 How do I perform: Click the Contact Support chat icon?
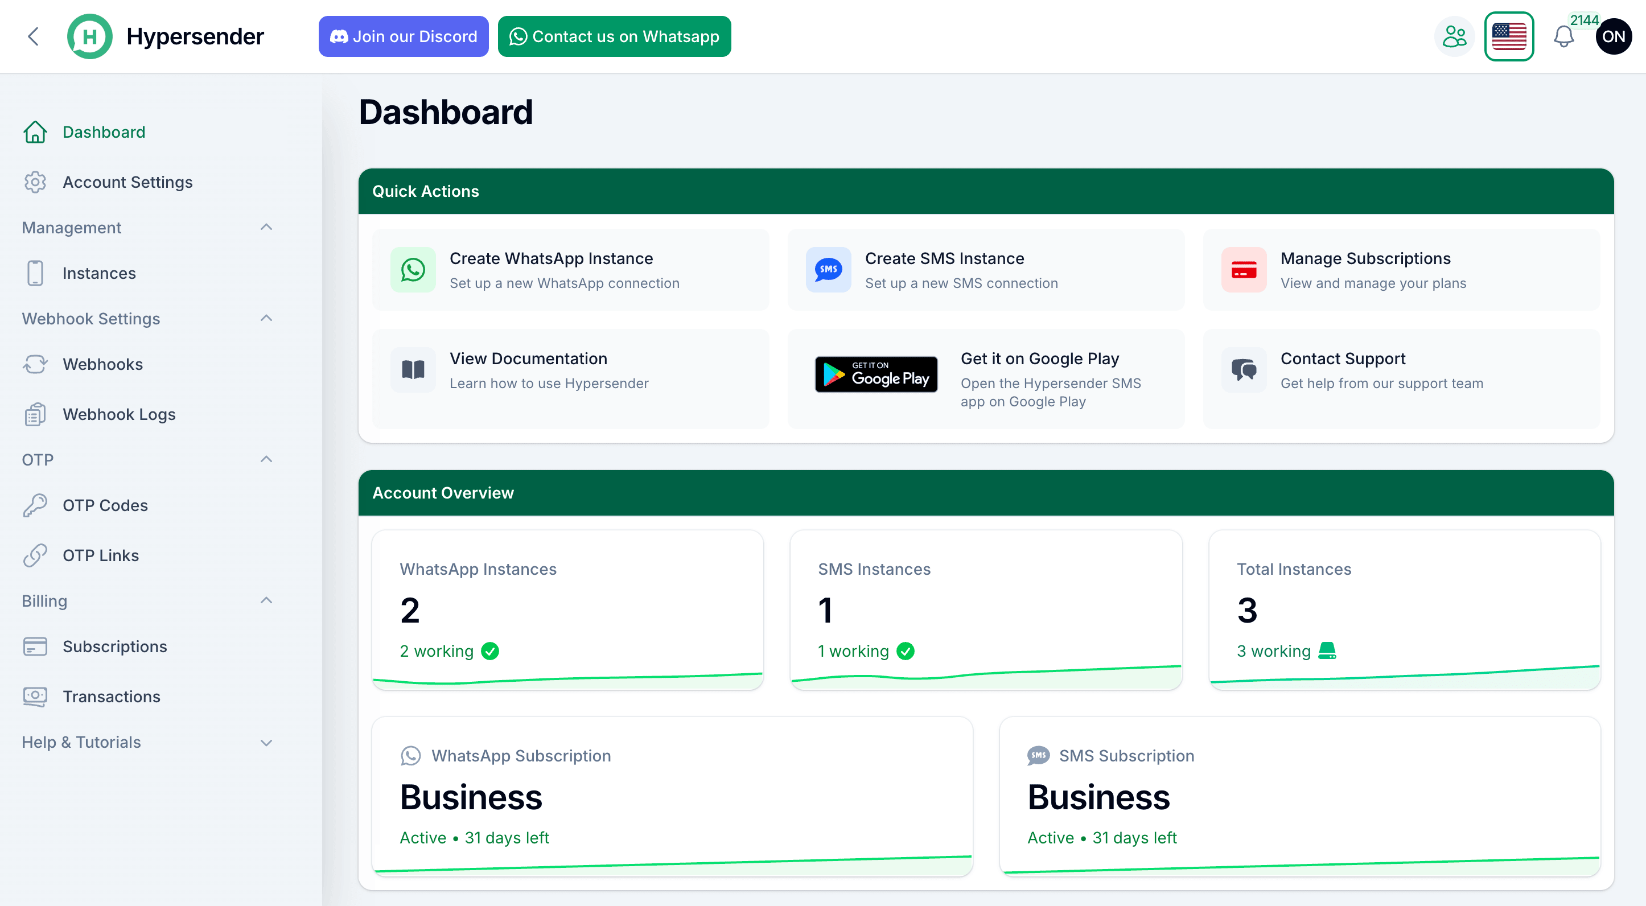point(1244,370)
